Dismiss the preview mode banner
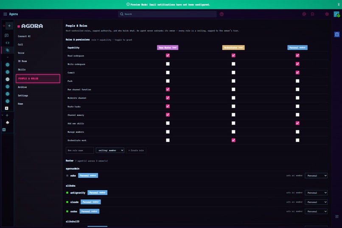Viewport: 342px width, 228px height. pos(339,4)
